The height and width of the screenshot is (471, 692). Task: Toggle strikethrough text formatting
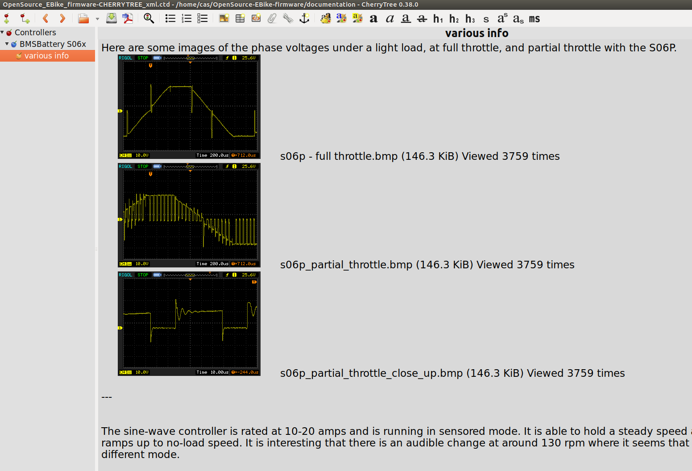click(x=422, y=19)
